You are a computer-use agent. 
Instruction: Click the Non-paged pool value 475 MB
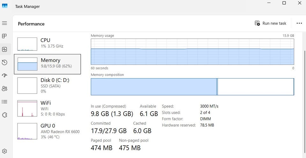(130, 148)
